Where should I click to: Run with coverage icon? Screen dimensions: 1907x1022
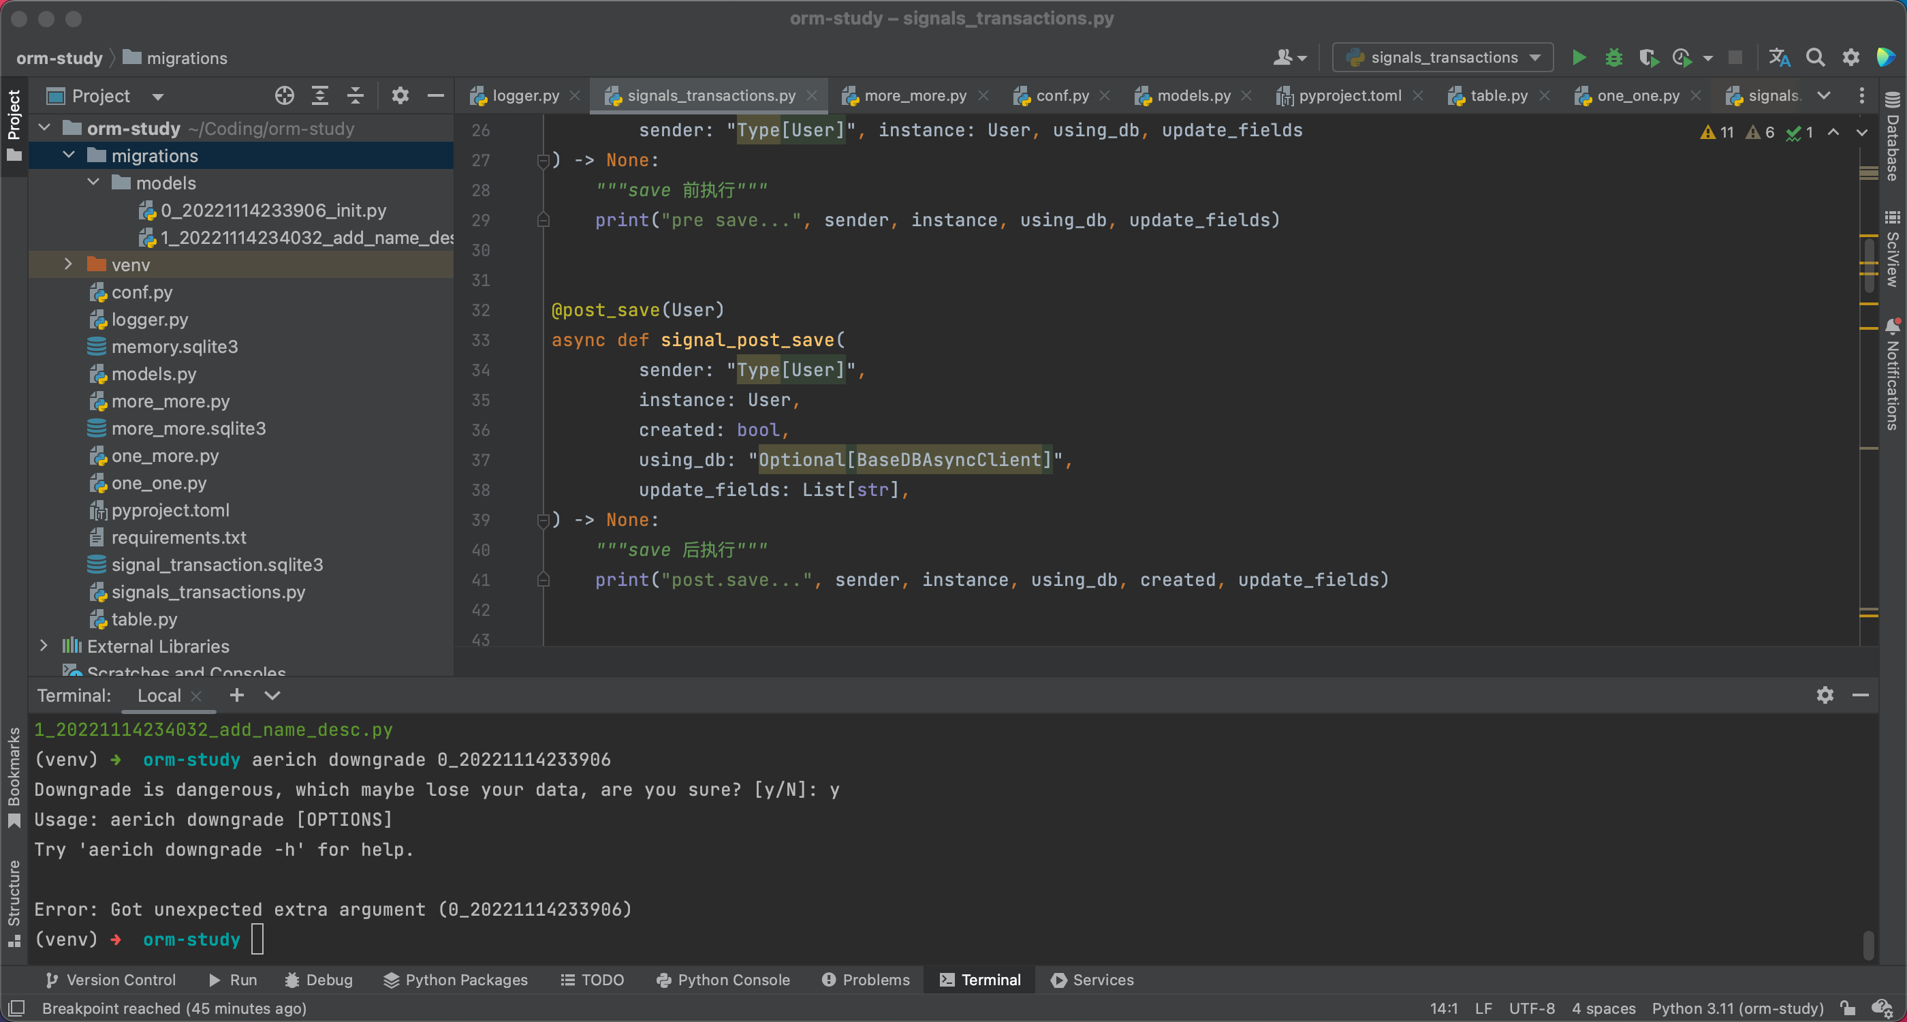1648,58
